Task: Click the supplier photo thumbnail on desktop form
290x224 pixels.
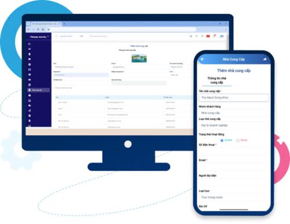Action: click(139, 58)
